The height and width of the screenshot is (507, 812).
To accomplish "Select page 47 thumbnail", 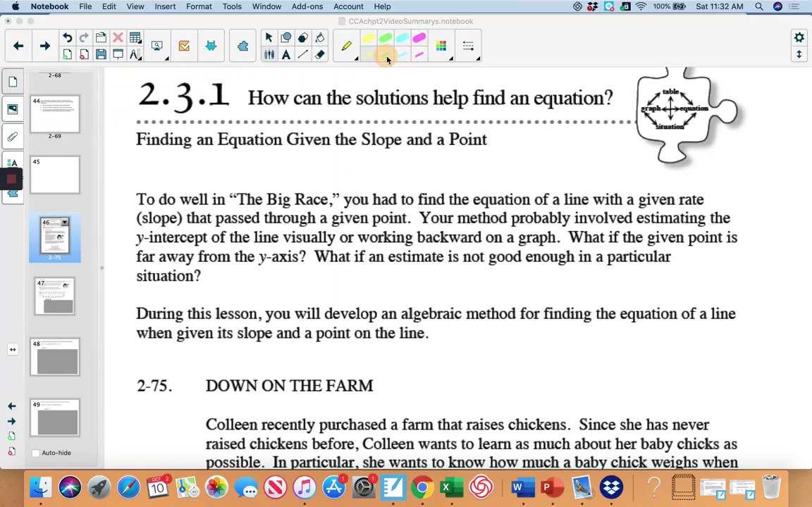I will pos(55,296).
